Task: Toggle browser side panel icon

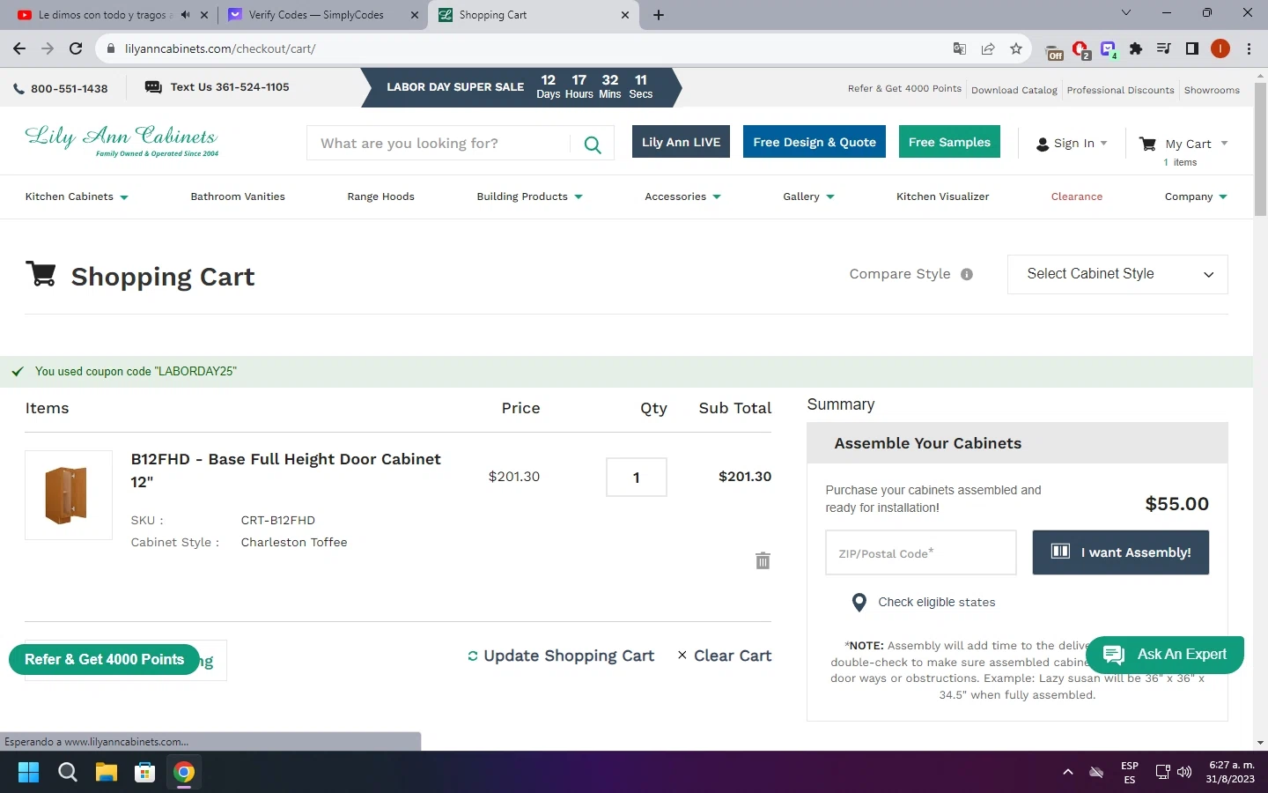Action: tap(1192, 48)
